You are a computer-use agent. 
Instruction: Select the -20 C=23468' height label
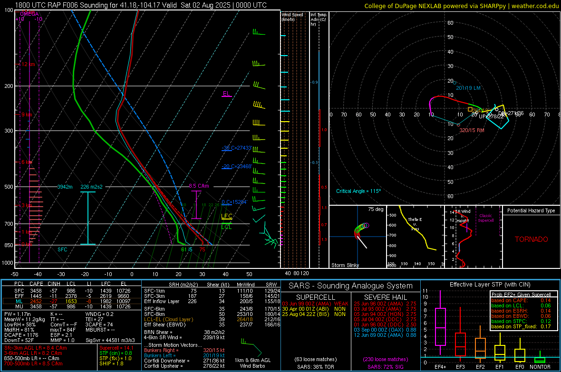pyautogui.click(x=236, y=166)
